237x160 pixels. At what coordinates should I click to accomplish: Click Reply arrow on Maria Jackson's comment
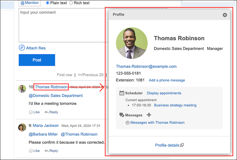(x=47, y=151)
